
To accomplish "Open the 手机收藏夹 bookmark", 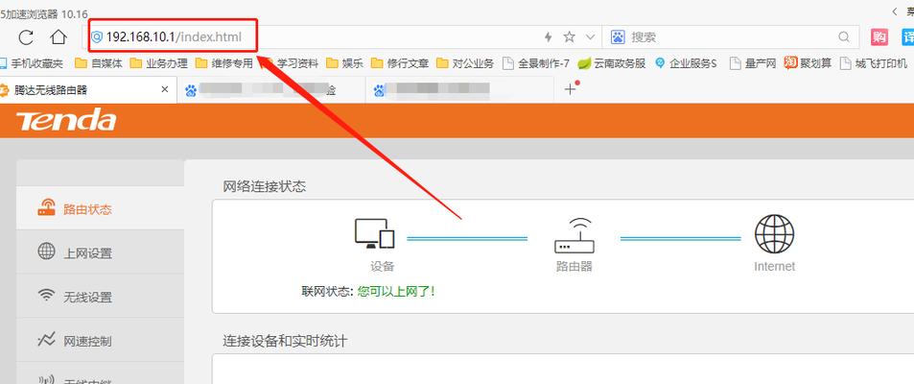I will (x=32, y=63).
